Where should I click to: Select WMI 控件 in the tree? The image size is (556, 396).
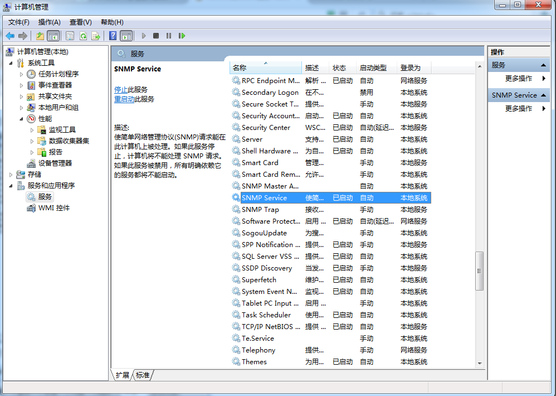[x=54, y=208]
